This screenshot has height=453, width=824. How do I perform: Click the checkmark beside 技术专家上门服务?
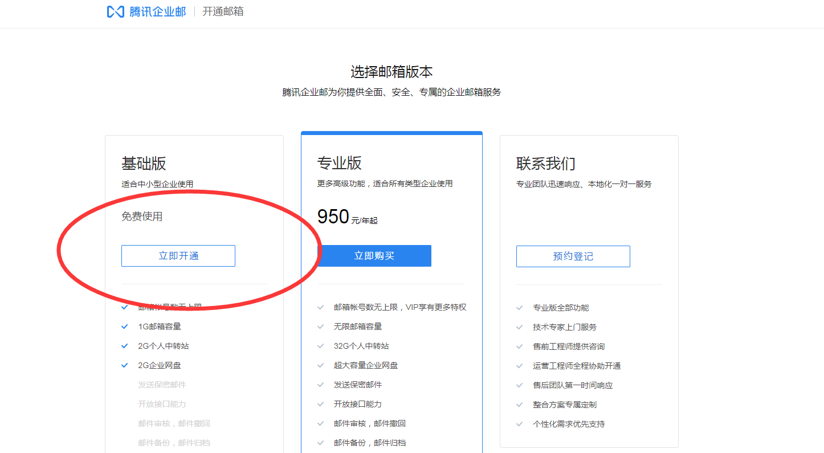[x=519, y=327]
